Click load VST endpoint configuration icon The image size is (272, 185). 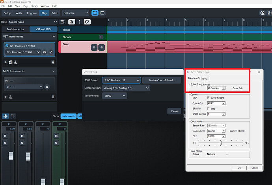[16, 62]
